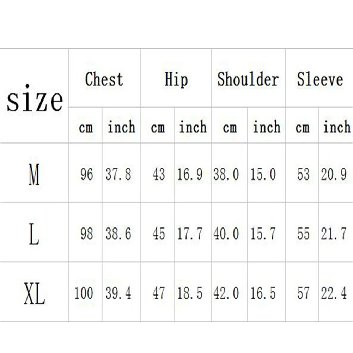Click the 39.4 chest inch value
This screenshot has height=353, width=353.
[118, 293]
